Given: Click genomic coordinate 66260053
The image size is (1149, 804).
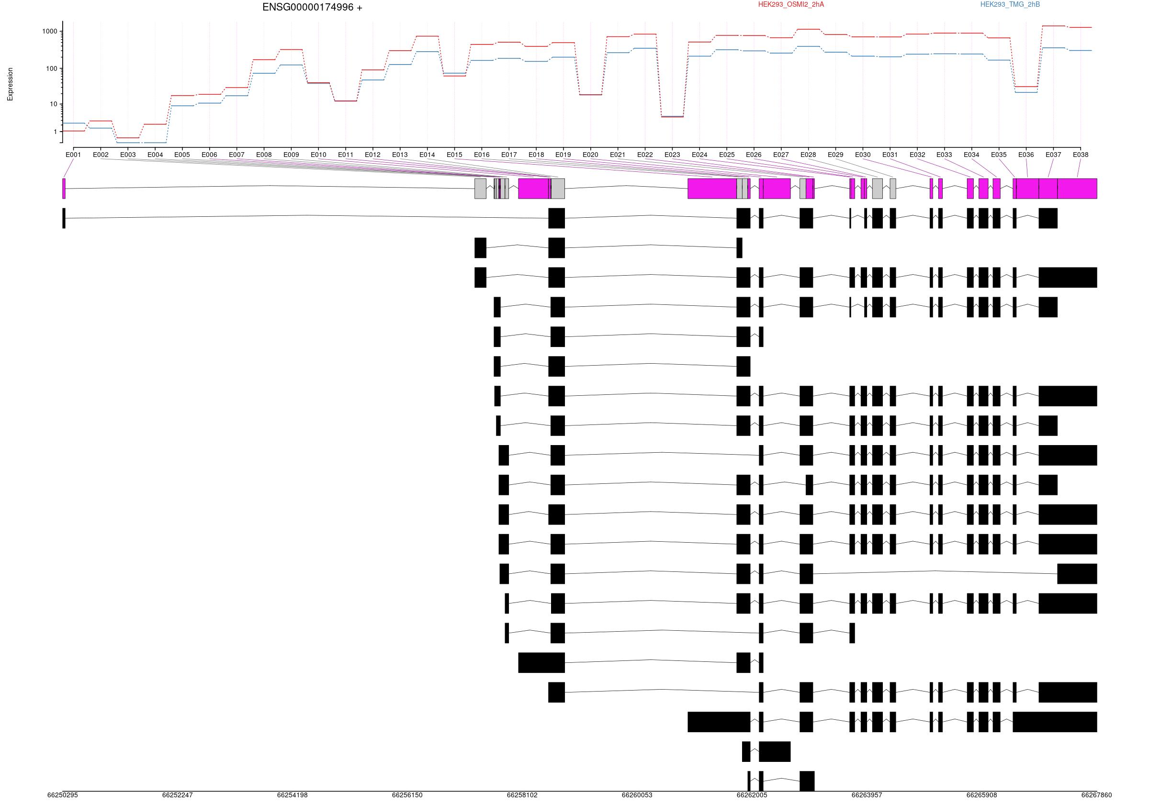Looking at the screenshot, I should click(x=637, y=794).
